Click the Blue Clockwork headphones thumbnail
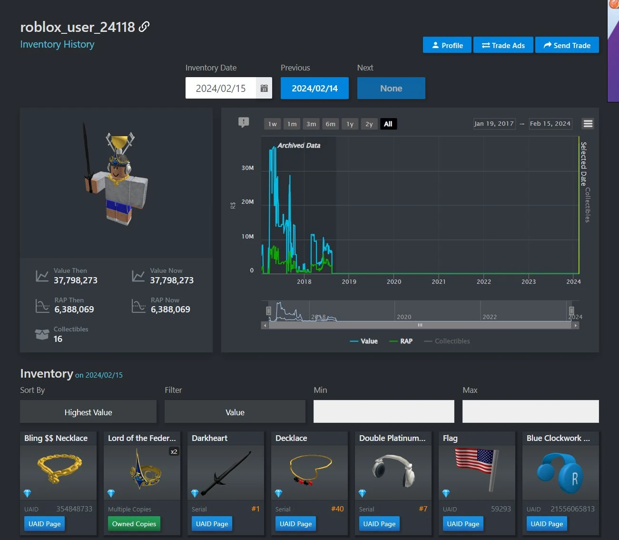619x540 pixels. pos(560,473)
